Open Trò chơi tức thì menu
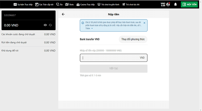This screenshot has width=202, height=111. 131,5
